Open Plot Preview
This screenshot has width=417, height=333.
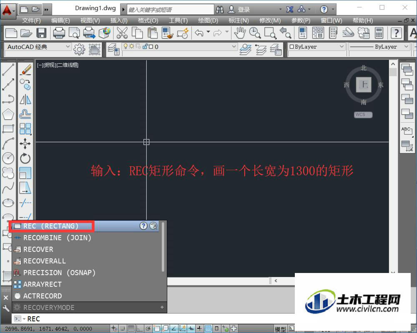coord(74,33)
